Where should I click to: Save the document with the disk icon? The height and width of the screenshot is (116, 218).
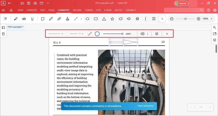coord(29,3)
